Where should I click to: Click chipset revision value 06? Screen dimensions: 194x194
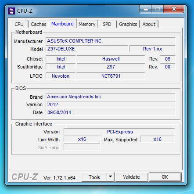(x=168, y=59)
